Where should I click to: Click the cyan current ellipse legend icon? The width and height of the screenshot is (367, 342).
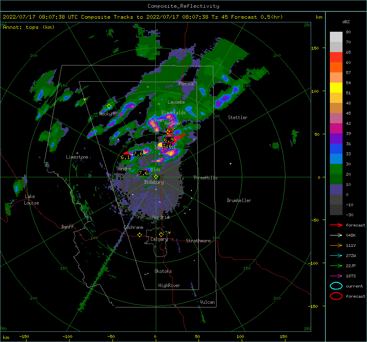336,286
